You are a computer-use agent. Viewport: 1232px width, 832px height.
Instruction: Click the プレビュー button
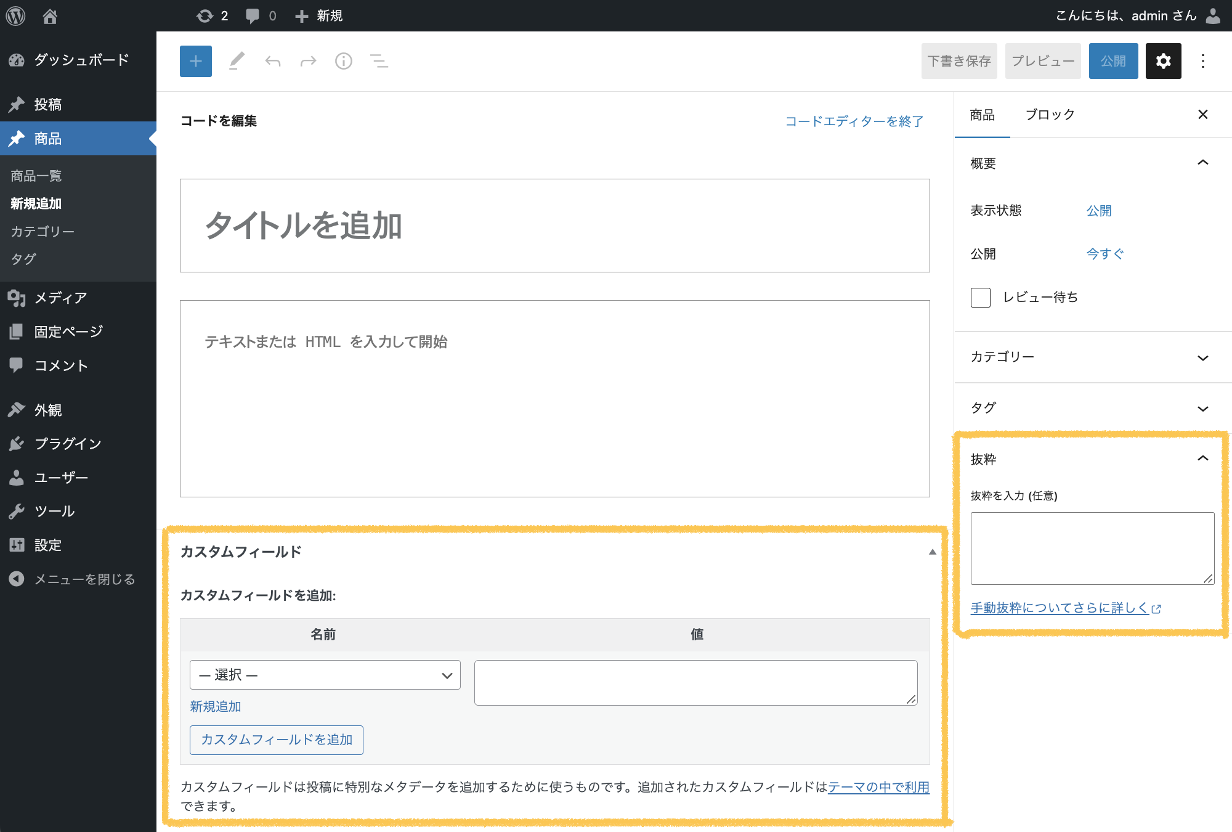point(1043,61)
